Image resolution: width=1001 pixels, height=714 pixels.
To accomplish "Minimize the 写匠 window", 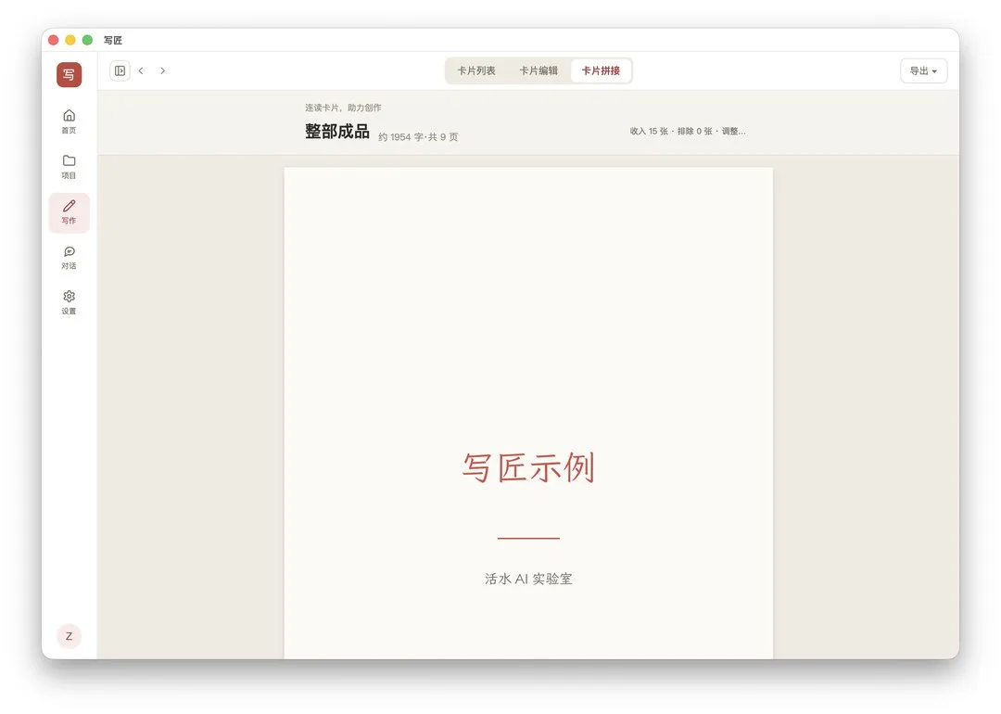I will click(x=70, y=40).
